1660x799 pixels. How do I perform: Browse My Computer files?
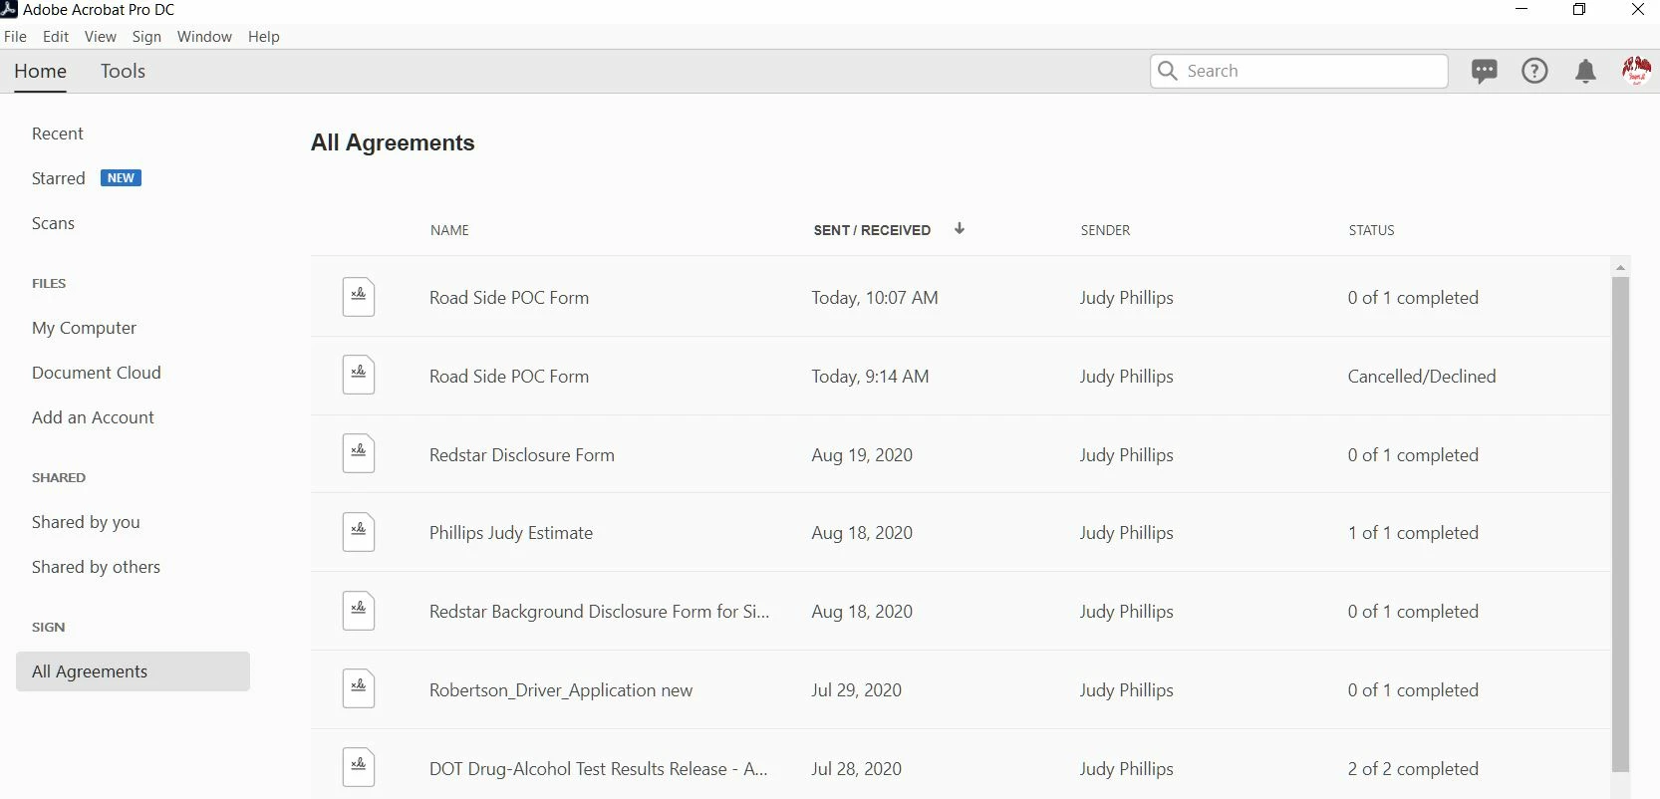(84, 328)
